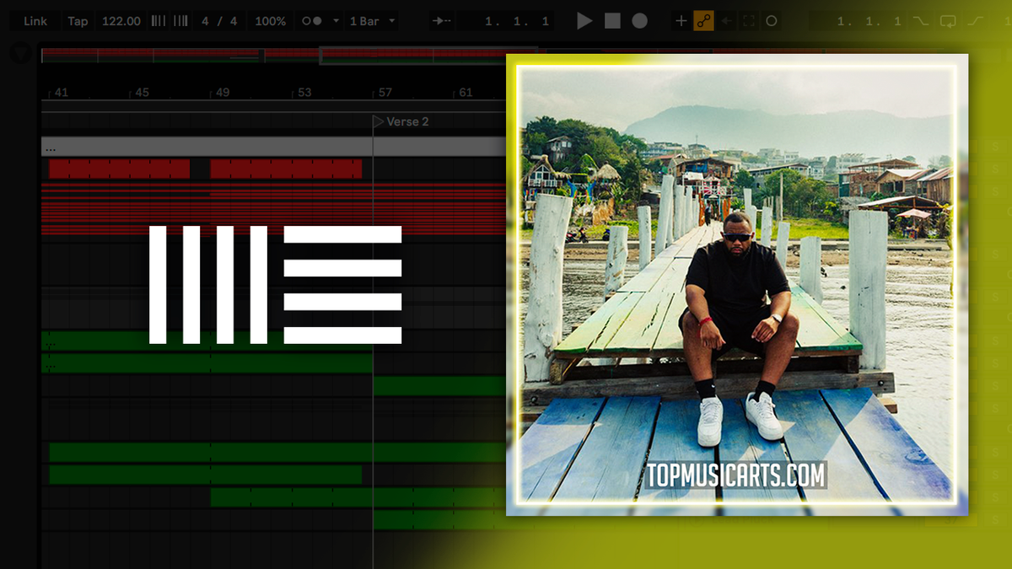Expand the clipped track header marked with dots
The width and height of the screenshot is (1012, 569).
pyautogui.click(x=51, y=148)
